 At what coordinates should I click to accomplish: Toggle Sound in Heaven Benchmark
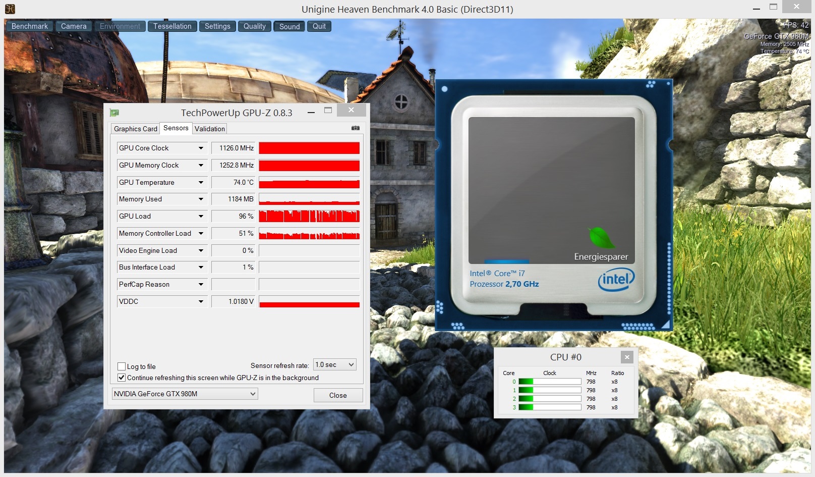click(289, 26)
